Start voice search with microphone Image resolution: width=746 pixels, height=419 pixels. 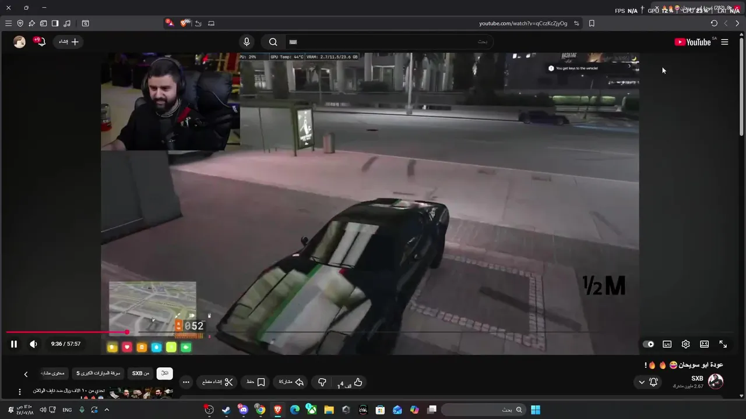click(x=247, y=42)
